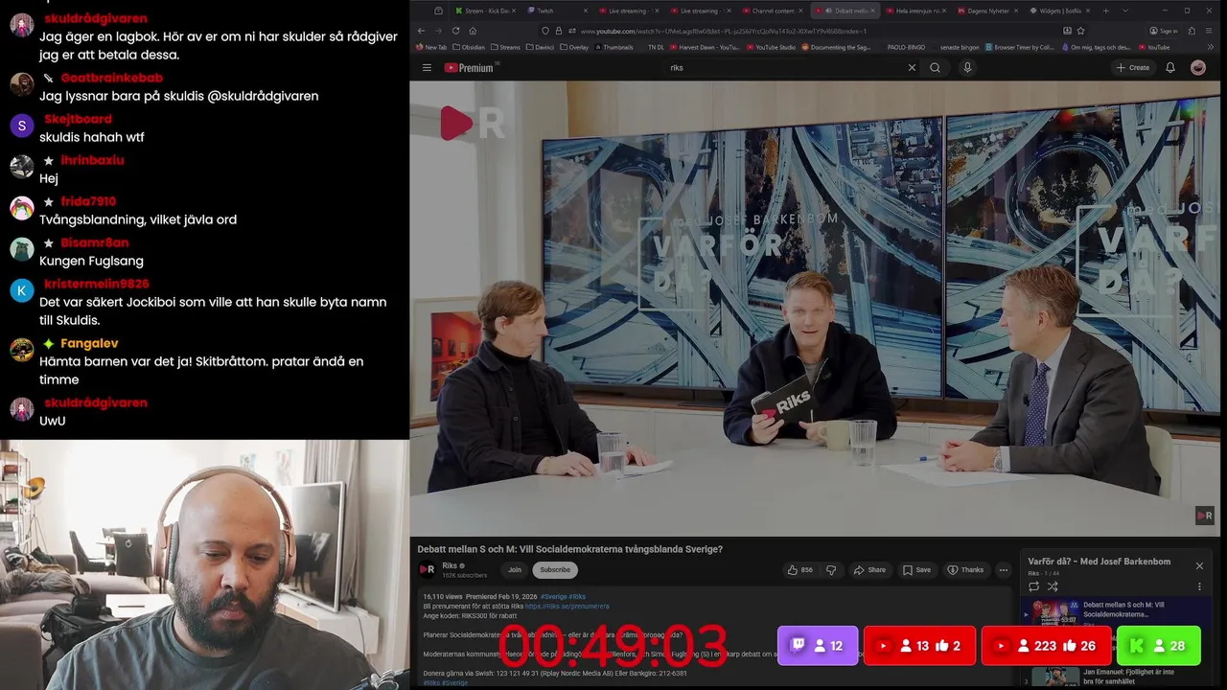This screenshot has width=1227, height=690.
Task: Open the more actions ellipsis beside Thanks
Action: tap(1004, 570)
